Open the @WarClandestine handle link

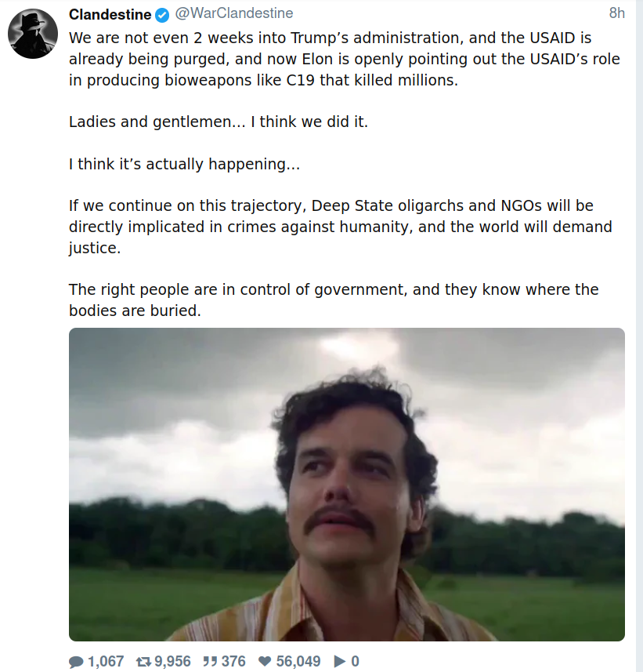pyautogui.click(x=233, y=14)
